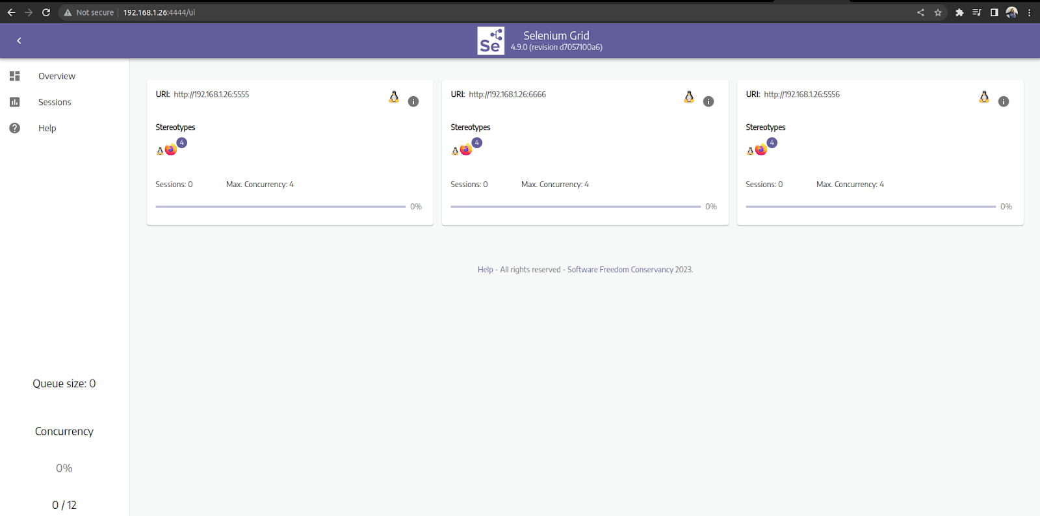
Task: Click the browser share icon
Action: pos(920,12)
